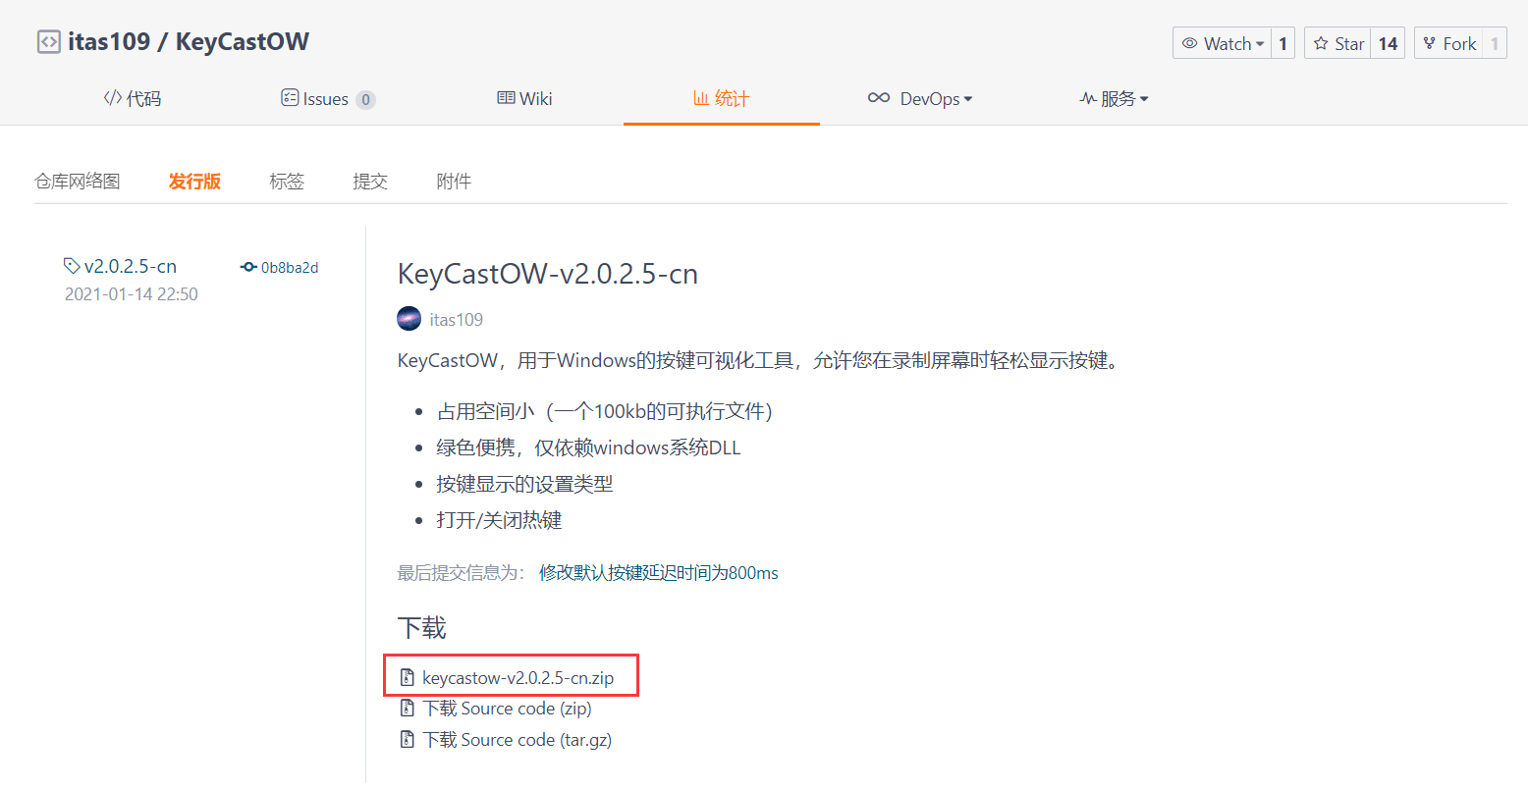
Task: Open the itas109 owner link
Action: click(109, 42)
